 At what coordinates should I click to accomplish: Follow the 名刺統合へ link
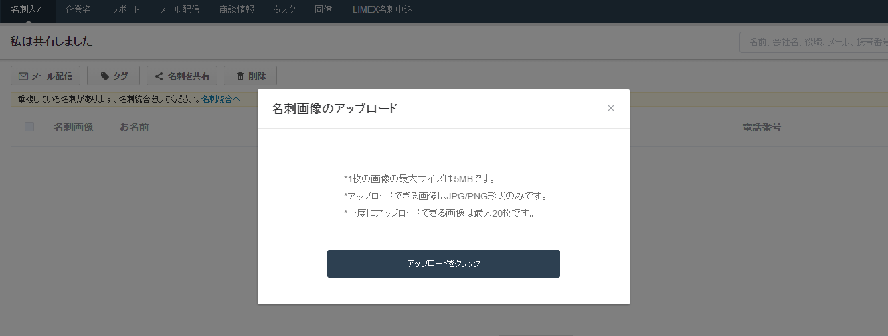pos(221,99)
